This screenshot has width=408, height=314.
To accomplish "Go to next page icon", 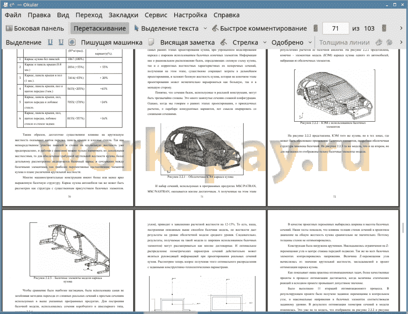I will 384,28.
